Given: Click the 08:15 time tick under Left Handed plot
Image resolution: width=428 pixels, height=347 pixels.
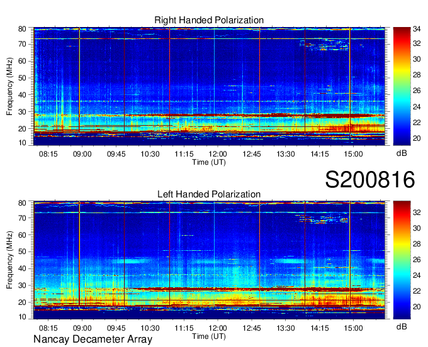Looking at the screenshot, I should (48, 328).
